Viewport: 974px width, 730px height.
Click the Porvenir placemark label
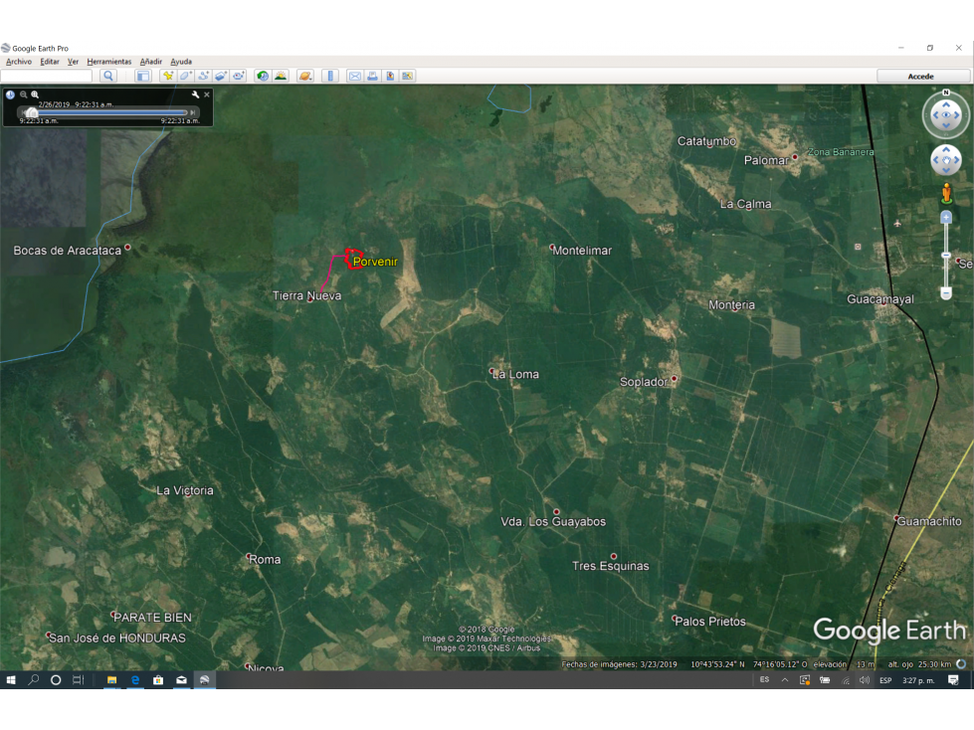[x=375, y=262]
